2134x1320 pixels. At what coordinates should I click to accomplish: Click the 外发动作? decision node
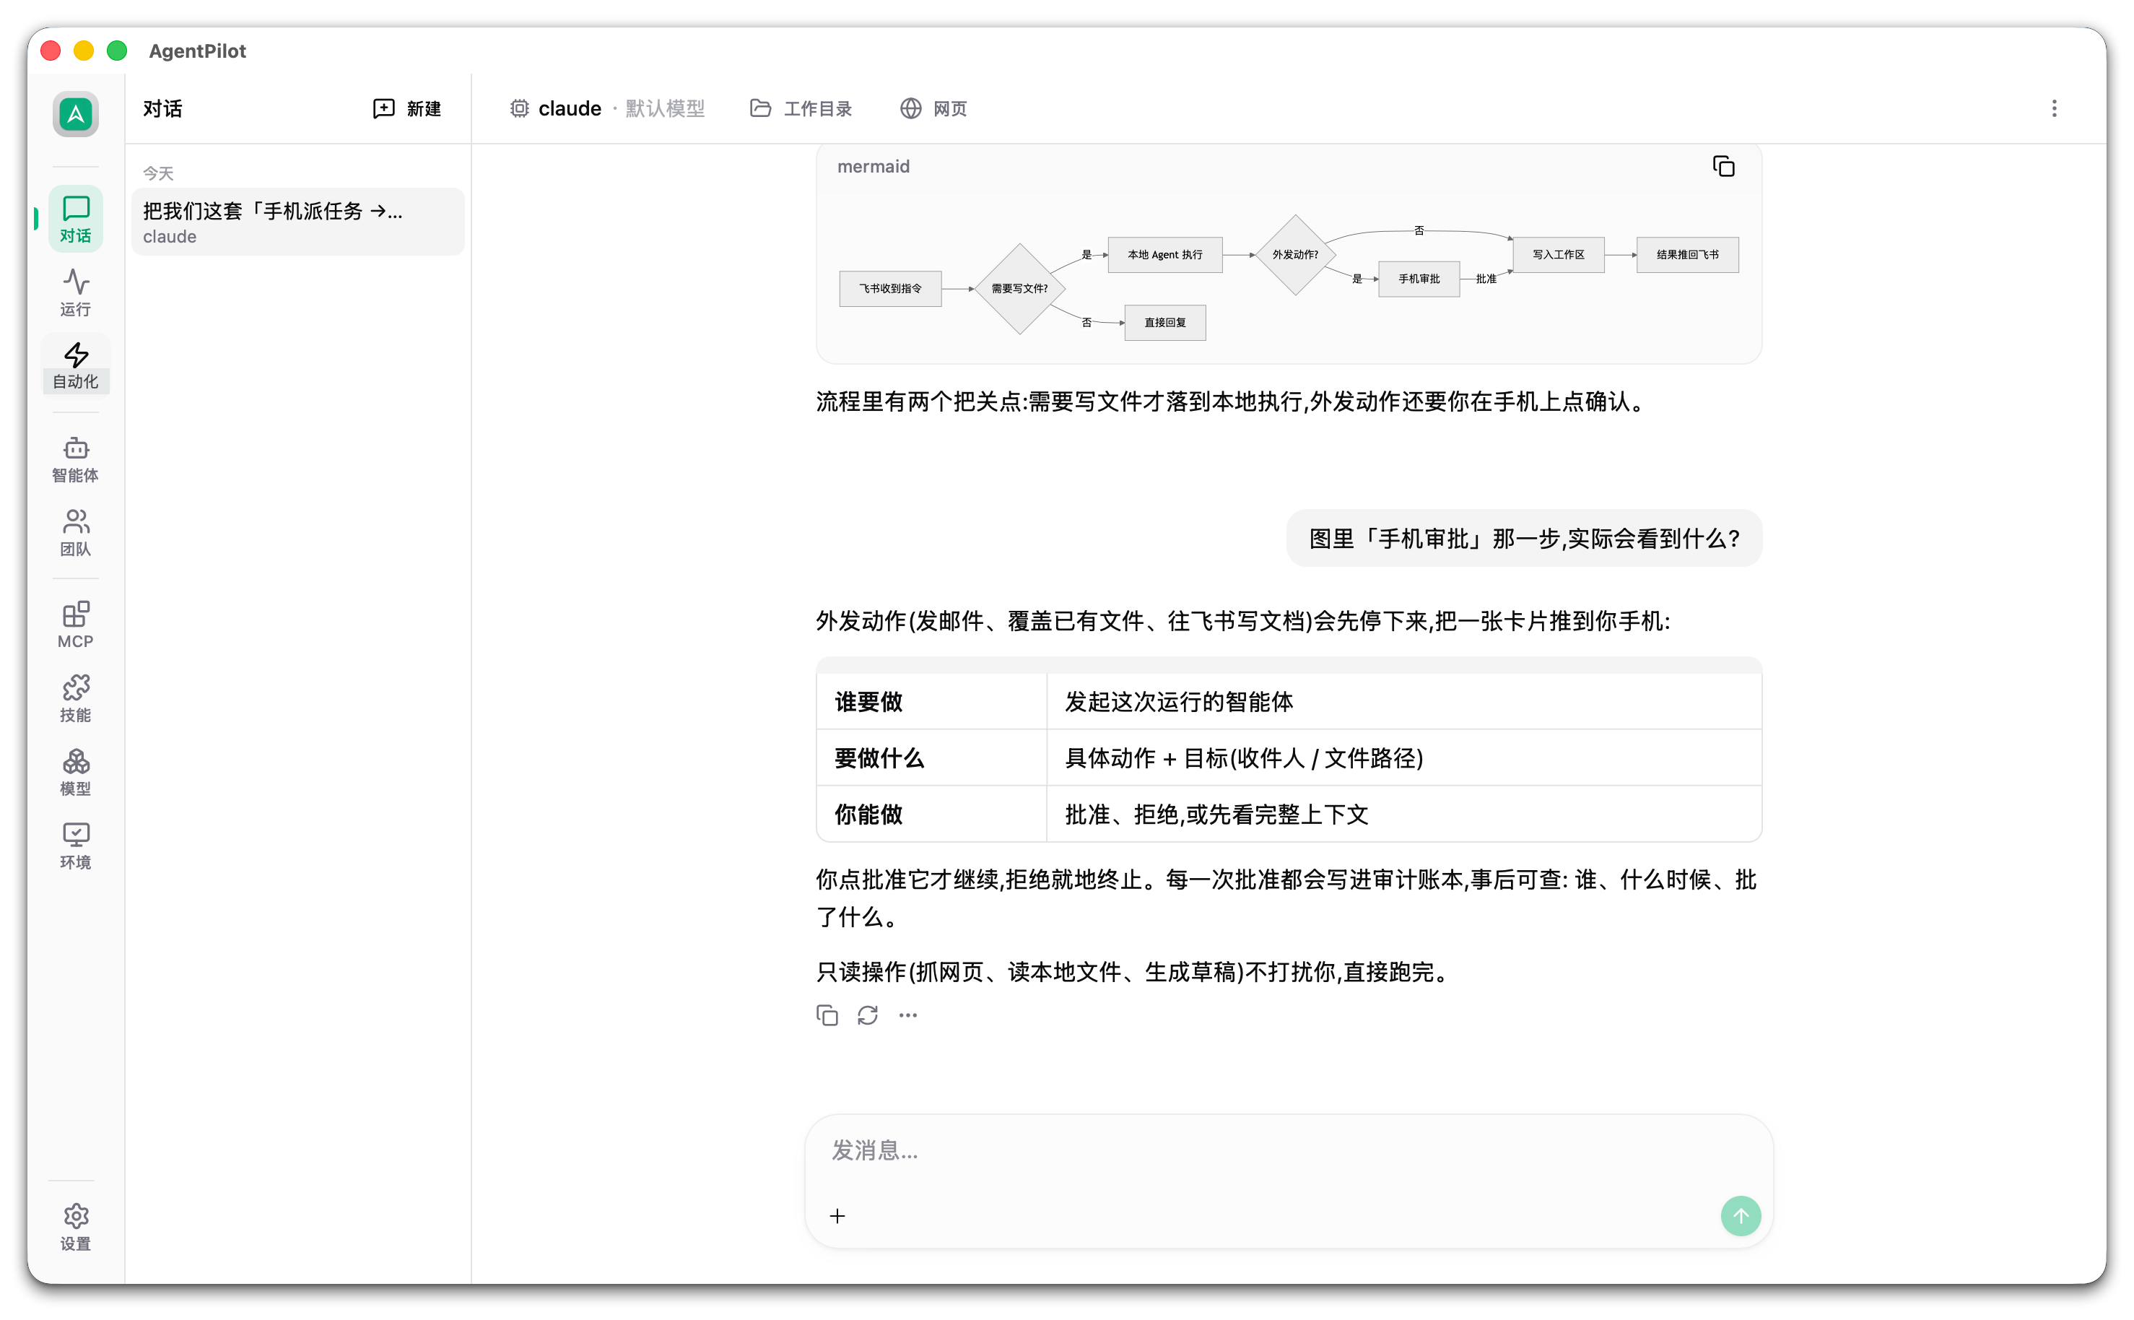point(1295,255)
